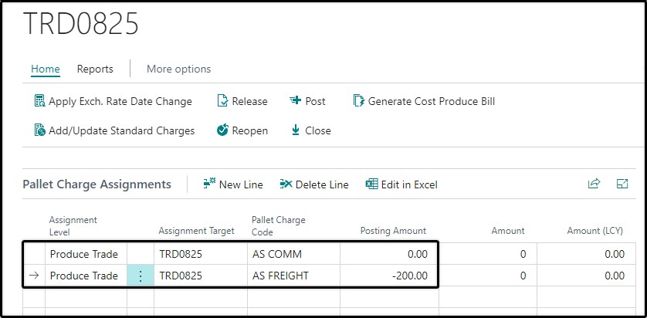
Task: Click the Generate Cost Produce Bill icon
Action: tap(359, 101)
